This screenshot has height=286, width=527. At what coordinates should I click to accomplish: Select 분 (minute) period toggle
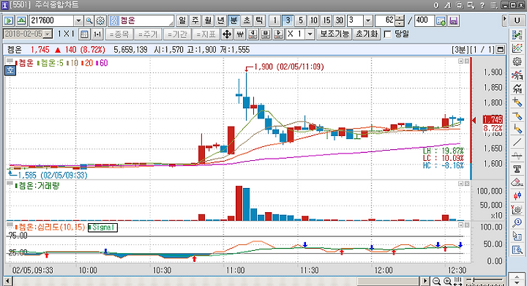pos(233,20)
